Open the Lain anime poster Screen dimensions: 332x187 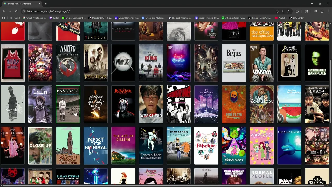tap(40, 104)
